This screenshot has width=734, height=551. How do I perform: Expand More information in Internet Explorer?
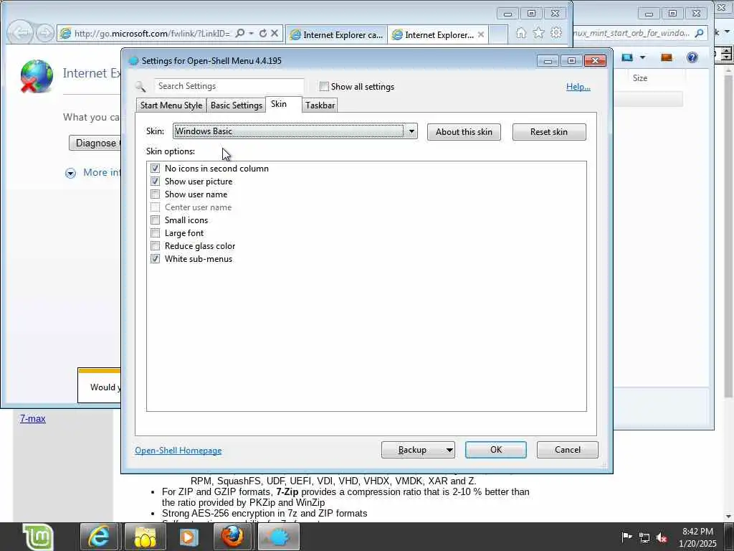point(70,174)
